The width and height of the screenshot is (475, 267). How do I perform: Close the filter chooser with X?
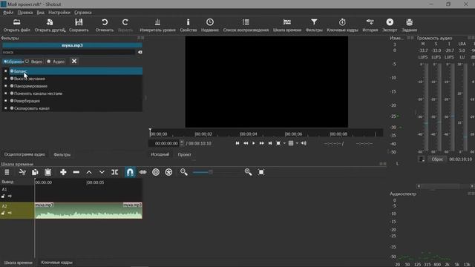coord(74,61)
